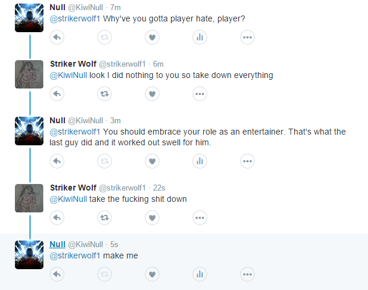The height and width of the screenshot is (290, 368).
Task: Open Null's profile from the highlighted tweet
Action: 57,244
